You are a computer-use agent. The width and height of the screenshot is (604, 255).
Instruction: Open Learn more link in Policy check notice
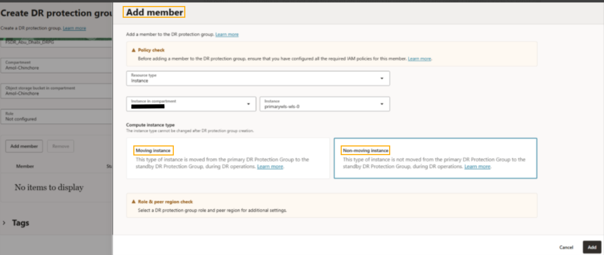(x=419, y=59)
